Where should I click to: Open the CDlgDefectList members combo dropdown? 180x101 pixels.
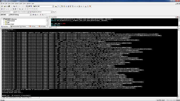[x=51, y=12]
